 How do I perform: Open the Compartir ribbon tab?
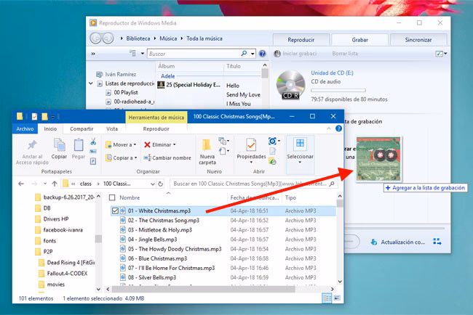click(82, 128)
